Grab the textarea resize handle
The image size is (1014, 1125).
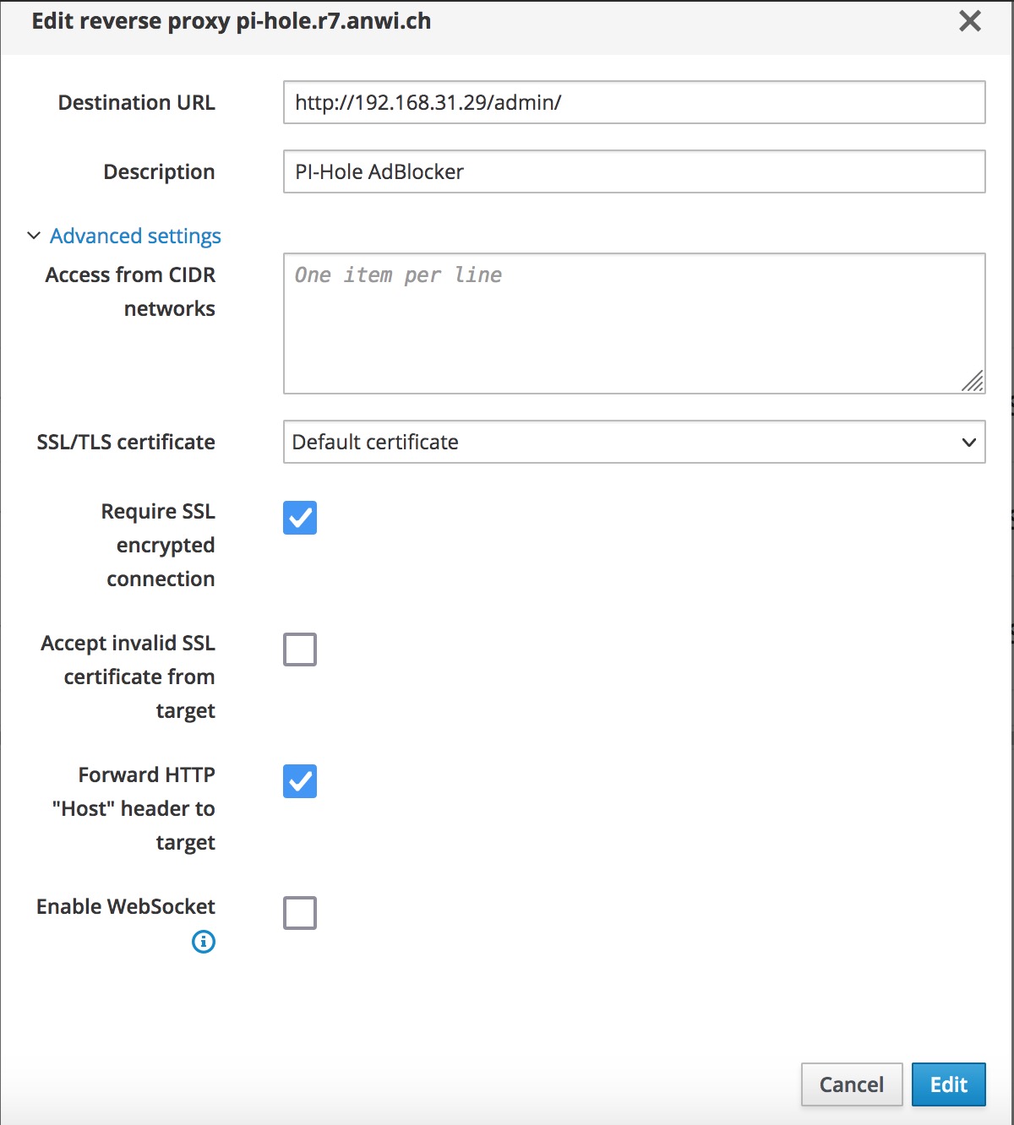[973, 381]
